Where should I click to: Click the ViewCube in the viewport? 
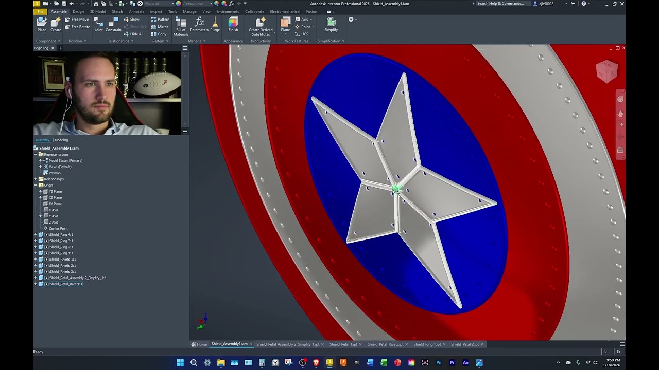(x=606, y=71)
